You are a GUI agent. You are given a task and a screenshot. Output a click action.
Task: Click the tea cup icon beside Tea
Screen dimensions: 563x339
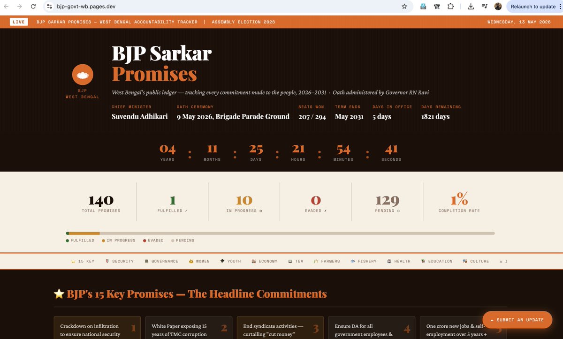[x=290, y=261]
